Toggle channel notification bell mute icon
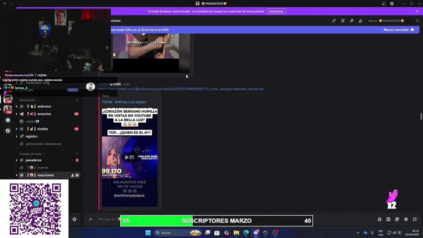This screenshot has width=423, height=238. pos(343,20)
